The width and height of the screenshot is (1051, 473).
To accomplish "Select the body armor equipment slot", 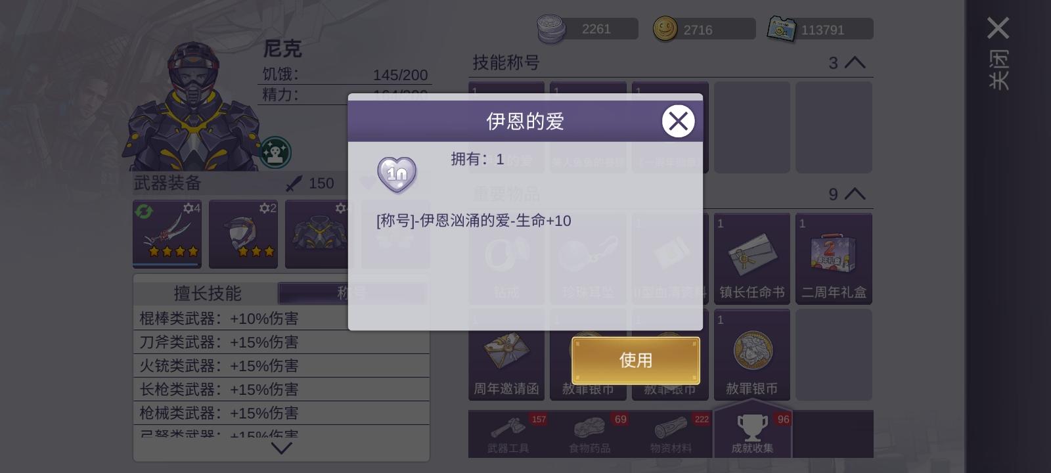I will (x=319, y=234).
